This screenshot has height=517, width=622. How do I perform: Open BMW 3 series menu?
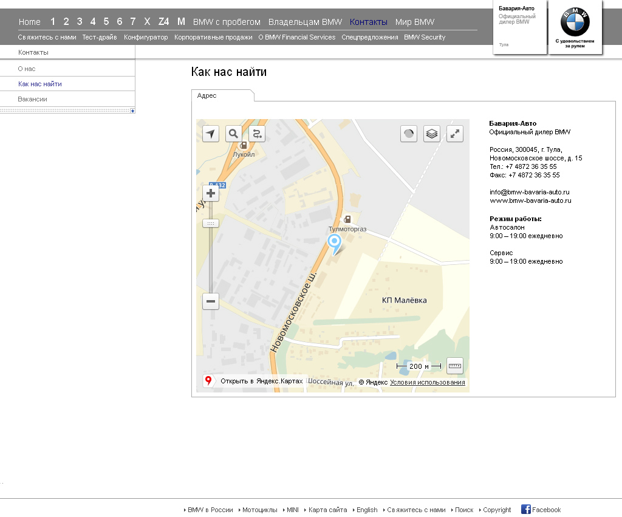(x=80, y=21)
